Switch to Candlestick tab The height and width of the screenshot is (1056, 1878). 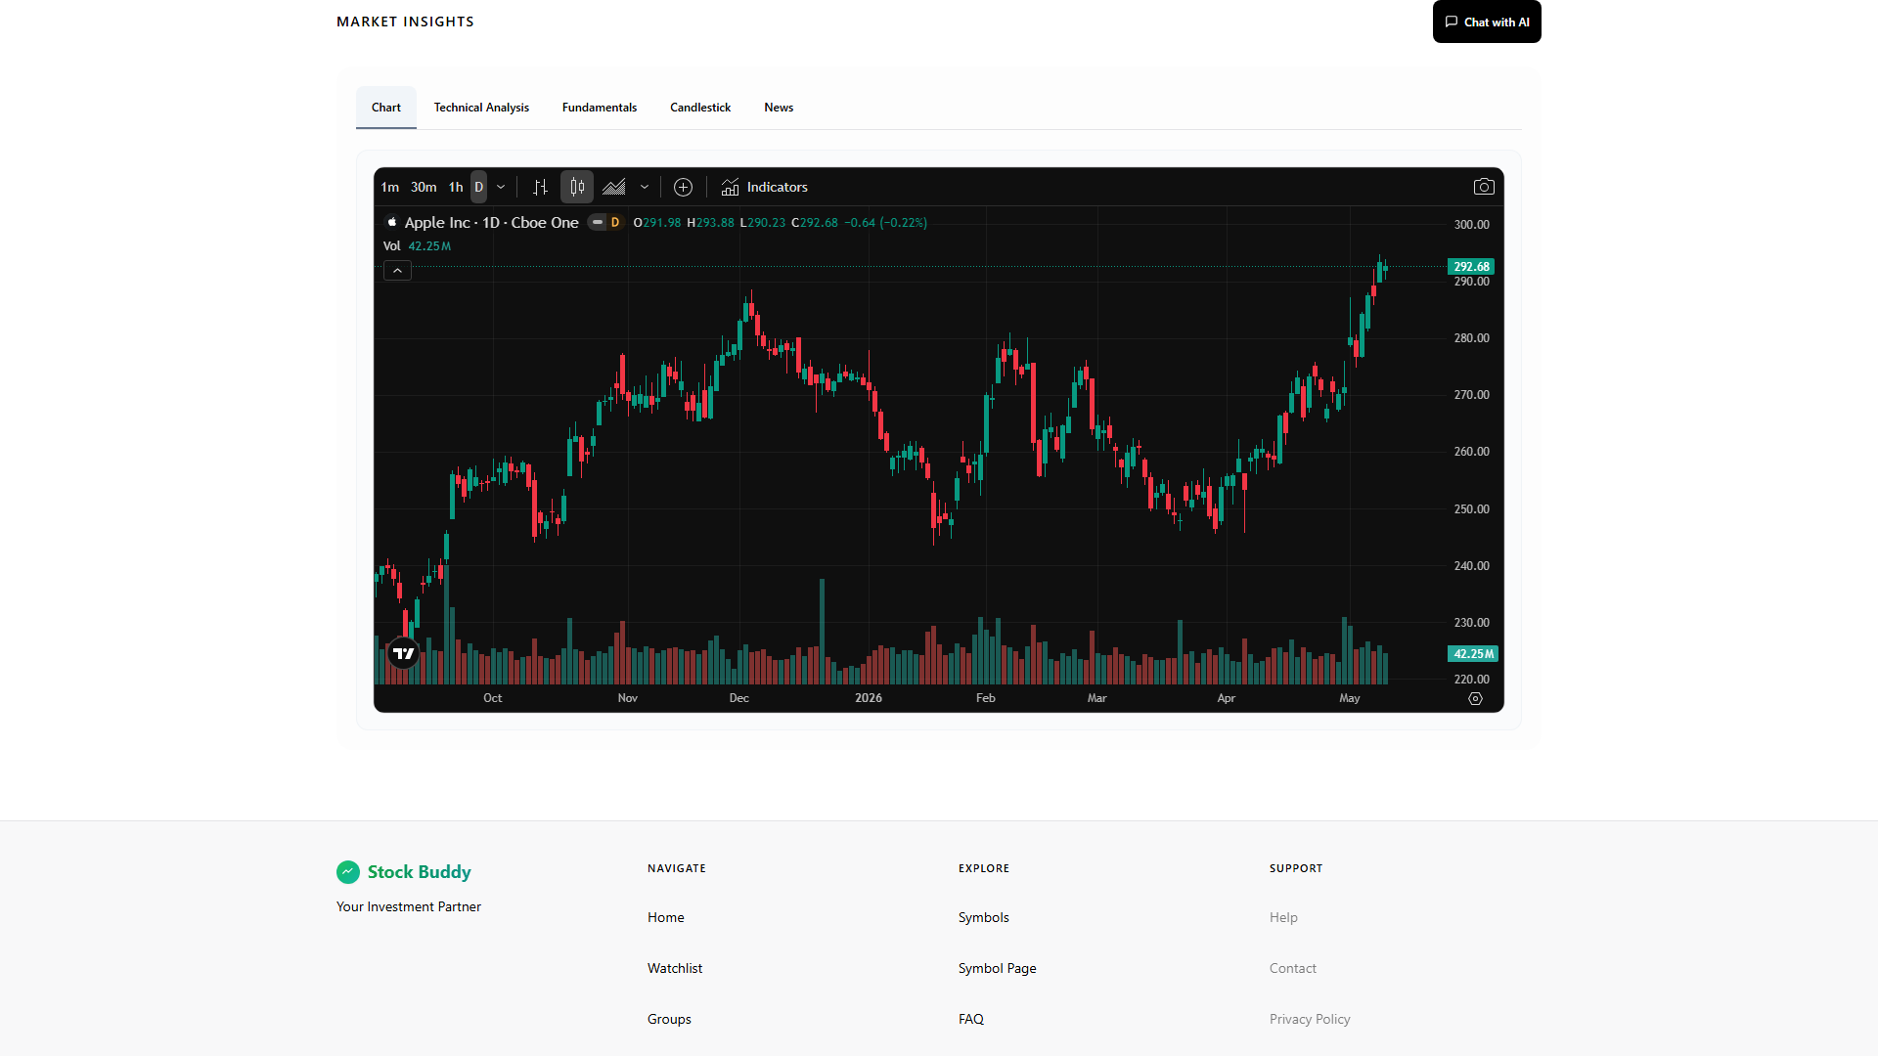(x=700, y=108)
